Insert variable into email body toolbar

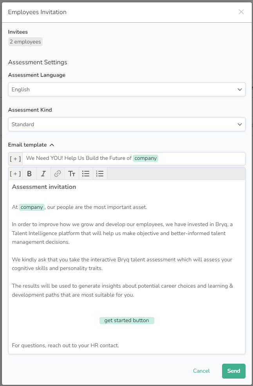point(15,174)
